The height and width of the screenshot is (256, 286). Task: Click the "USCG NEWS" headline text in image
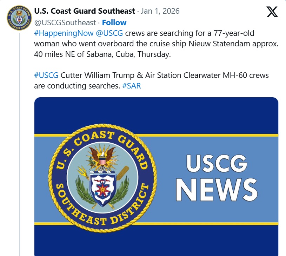(x=216, y=177)
